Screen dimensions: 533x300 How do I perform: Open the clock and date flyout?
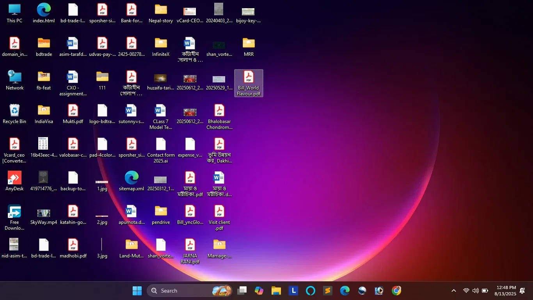coord(505,291)
